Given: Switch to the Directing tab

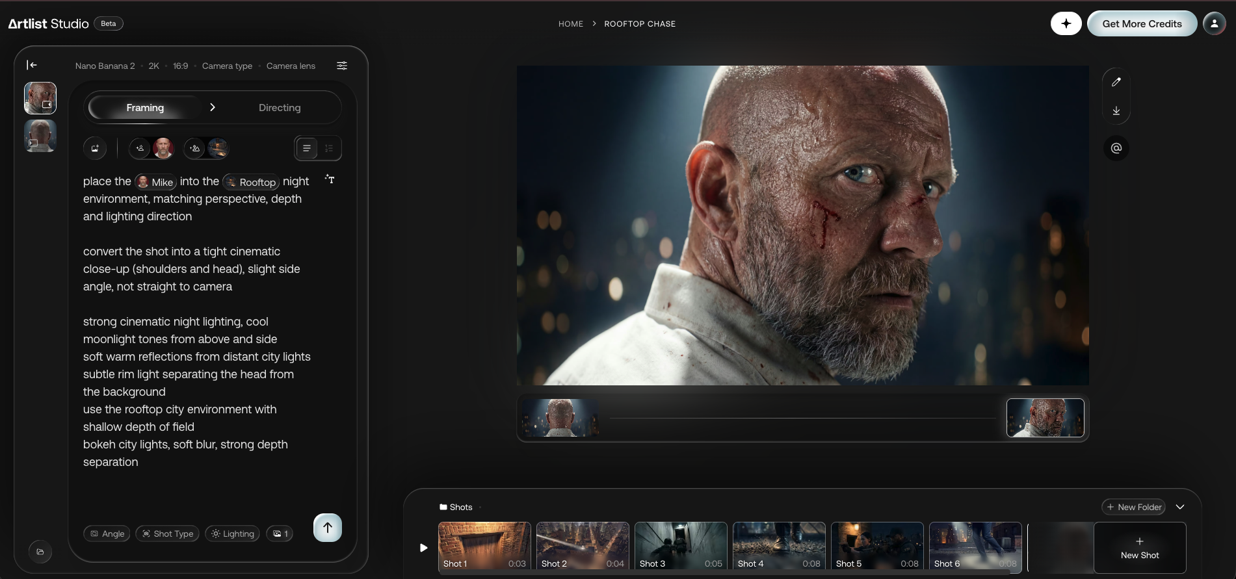Looking at the screenshot, I should tap(280, 108).
